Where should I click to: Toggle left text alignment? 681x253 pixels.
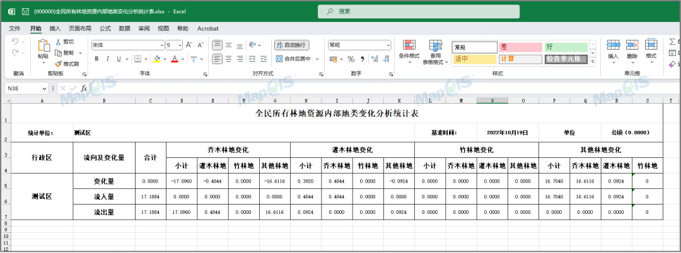click(x=217, y=59)
